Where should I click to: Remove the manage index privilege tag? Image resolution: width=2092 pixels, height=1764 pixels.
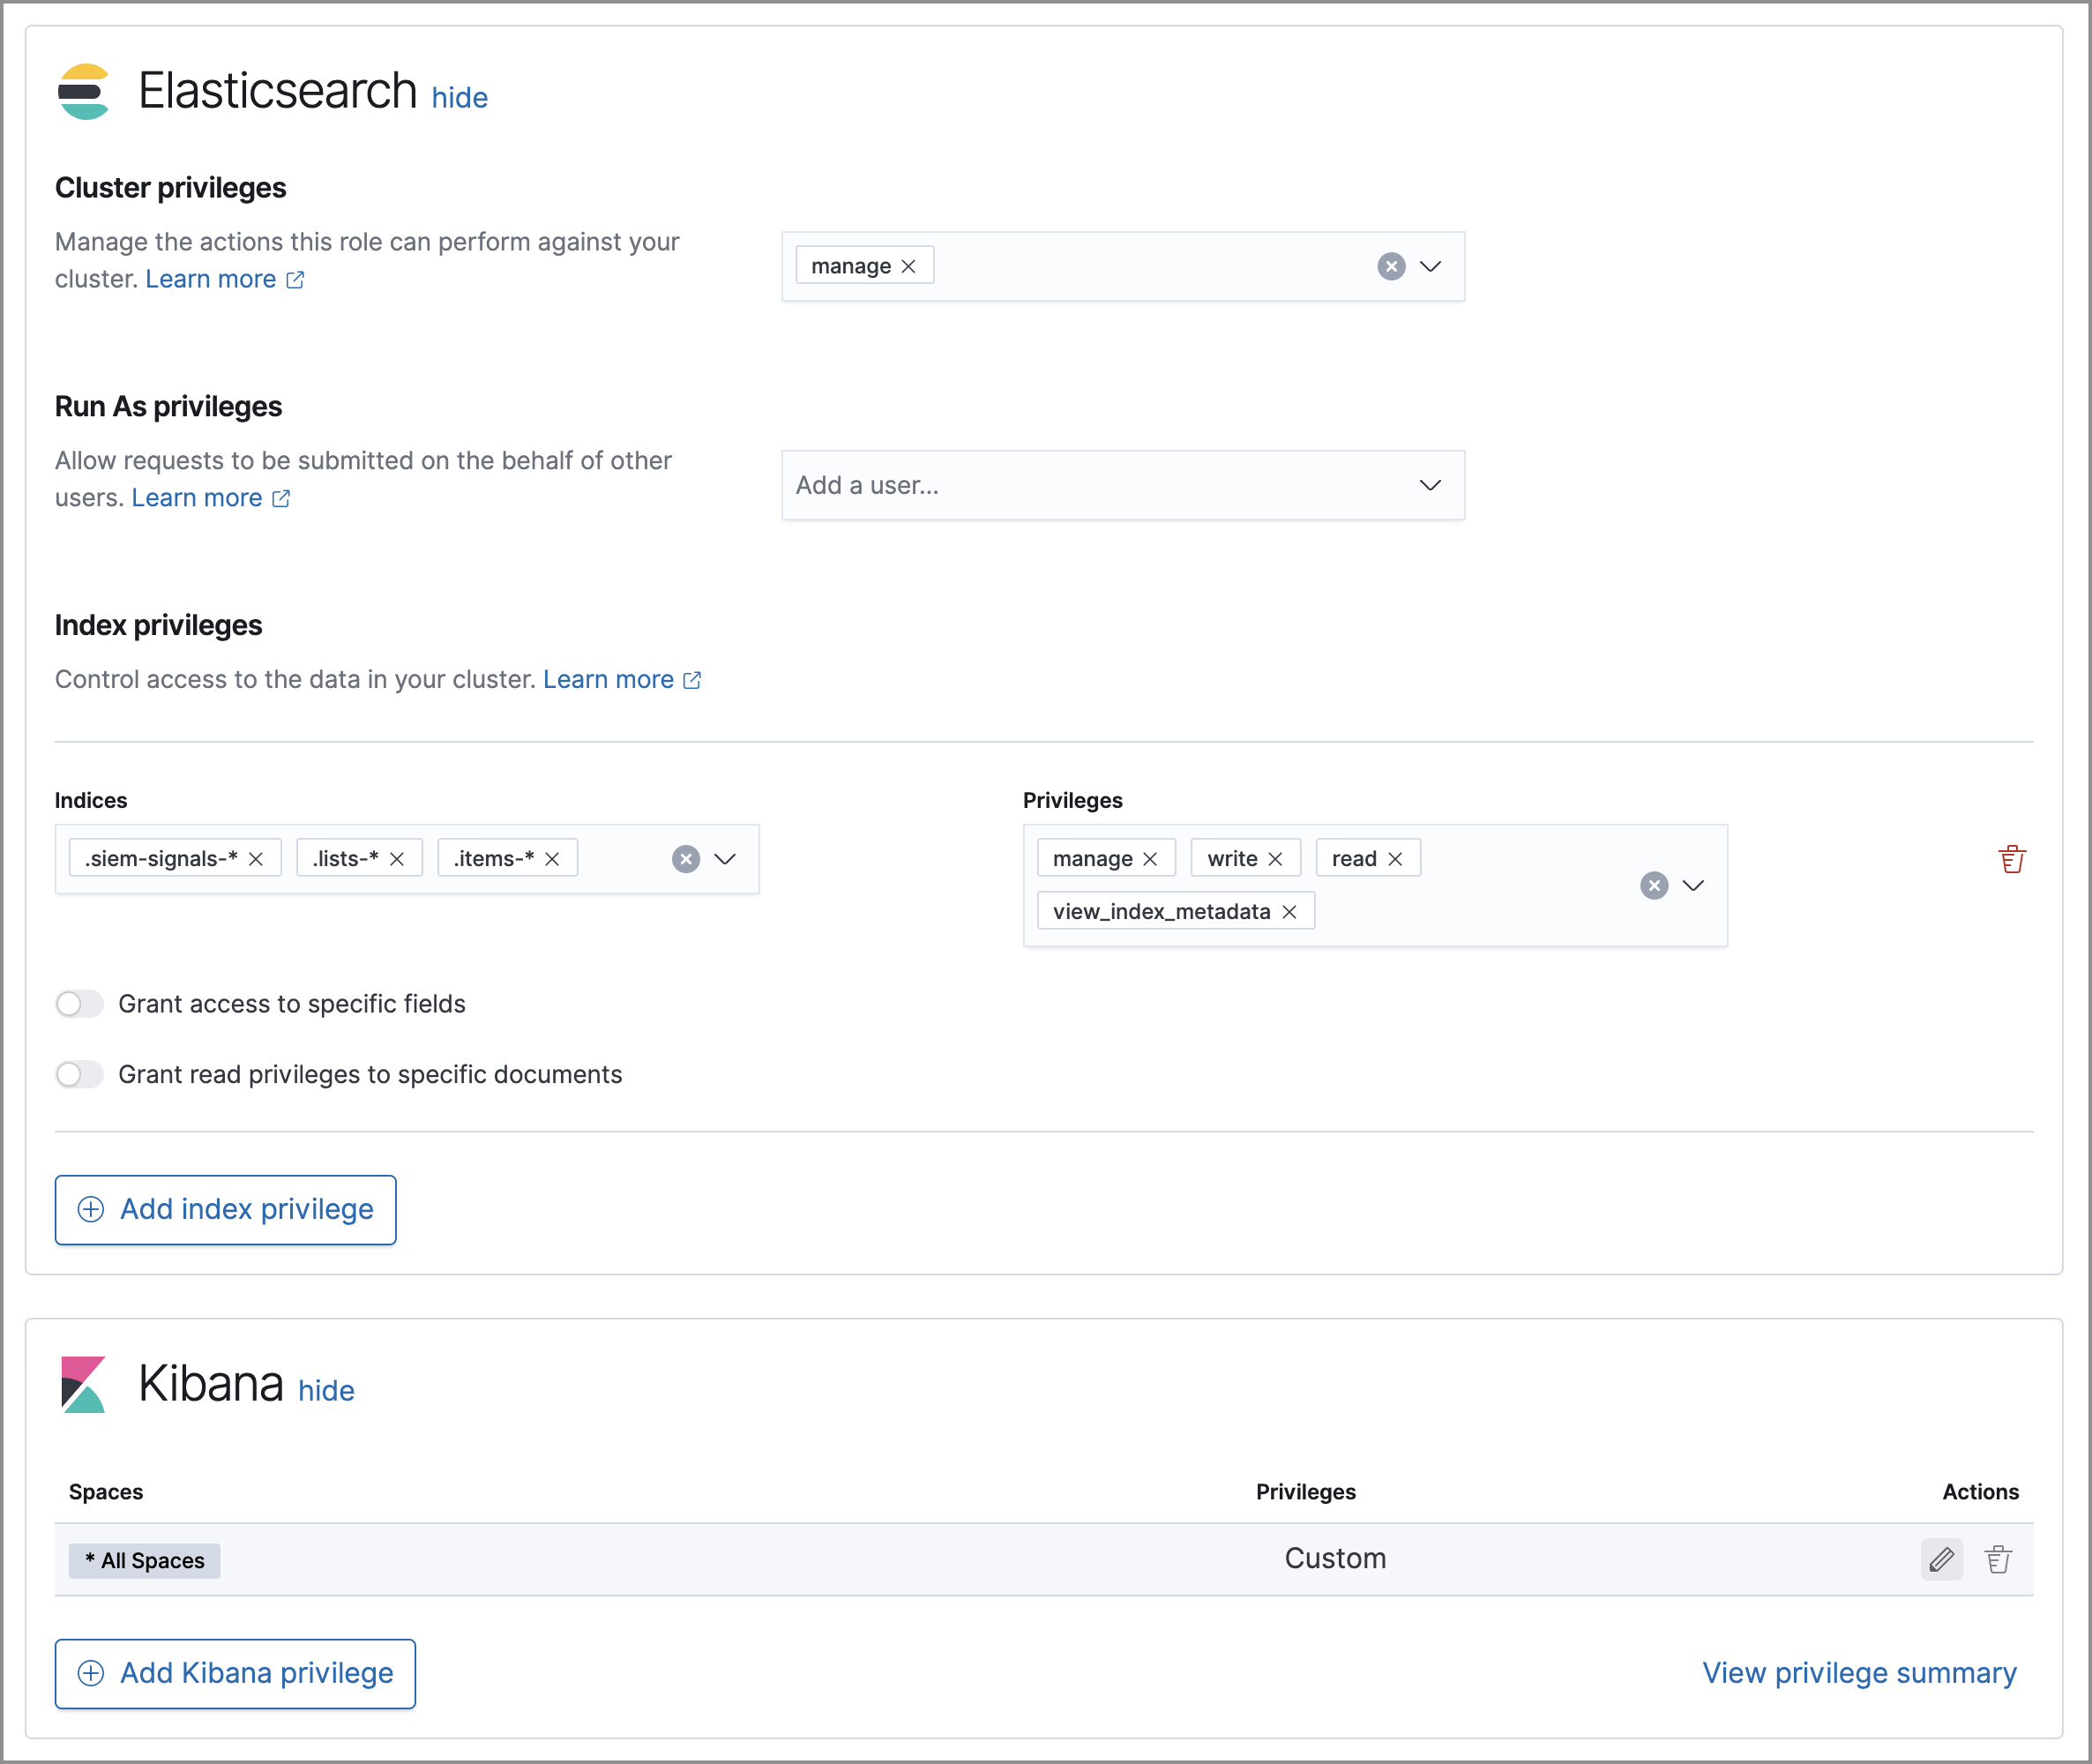[x=1150, y=859]
